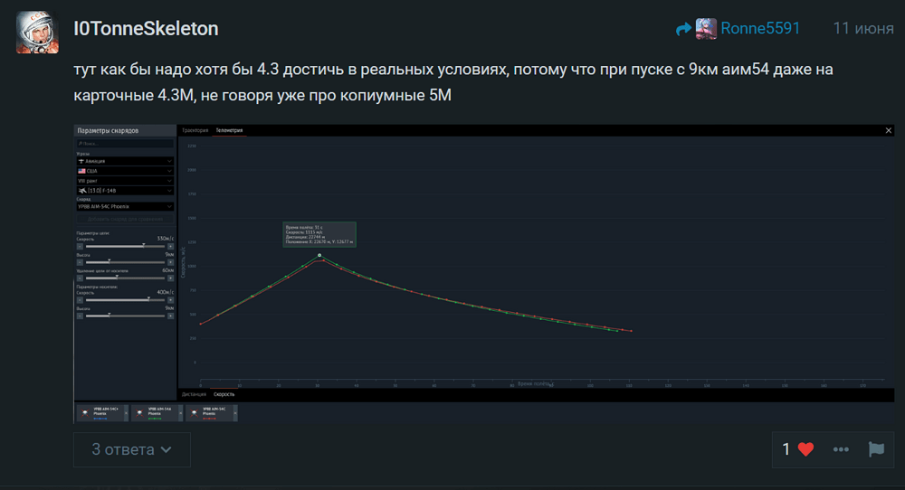The image size is (905, 490).
Task: Click the like count '1' next to the heart
Action: point(786,449)
